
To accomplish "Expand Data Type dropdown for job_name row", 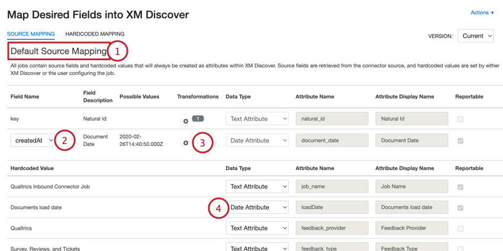I will pos(257,187).
